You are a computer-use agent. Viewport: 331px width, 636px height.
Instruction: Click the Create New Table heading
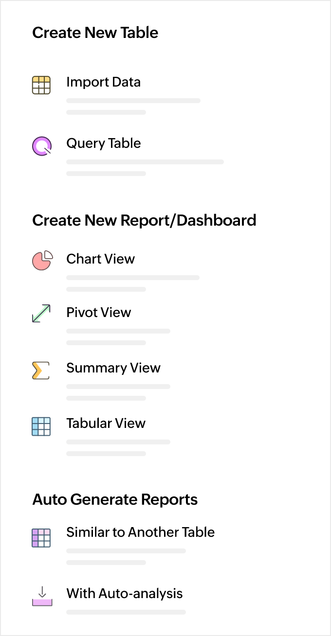(x=95, y=33)
